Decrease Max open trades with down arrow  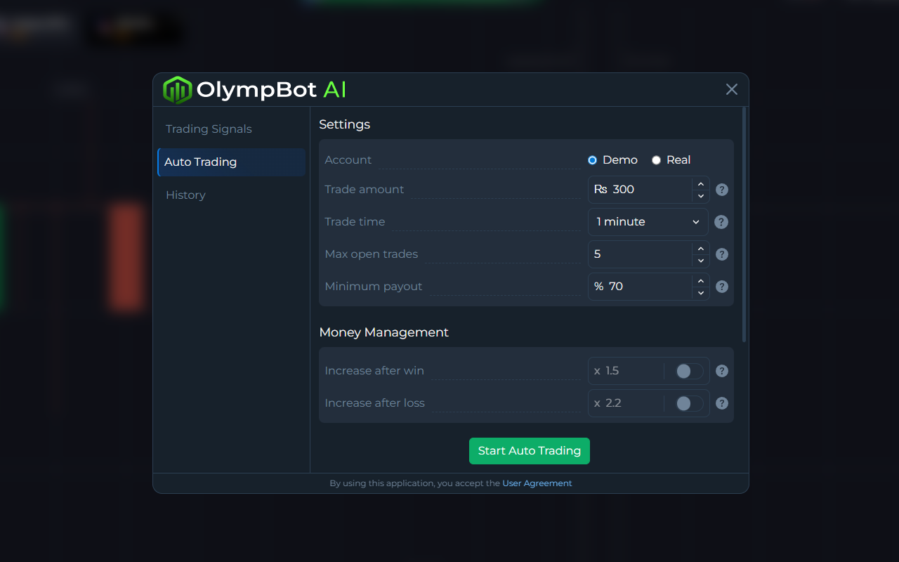[700, 261]
